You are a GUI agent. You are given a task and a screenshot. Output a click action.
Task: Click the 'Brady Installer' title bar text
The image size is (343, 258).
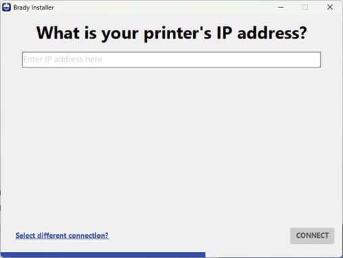tap(34, 7)
